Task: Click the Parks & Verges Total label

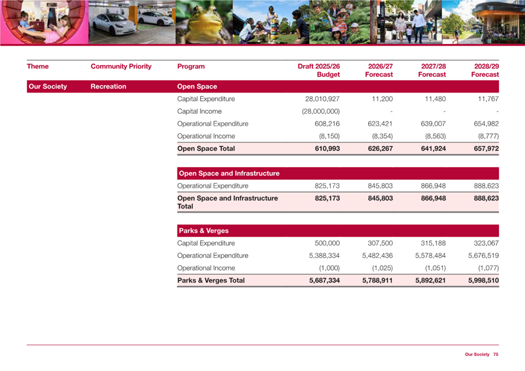Action: [x=211, y=280]
